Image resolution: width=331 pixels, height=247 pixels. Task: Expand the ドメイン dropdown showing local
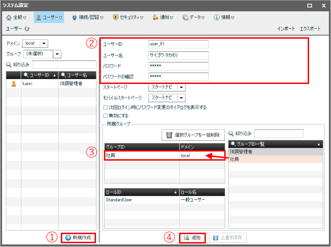coord(44,43)
